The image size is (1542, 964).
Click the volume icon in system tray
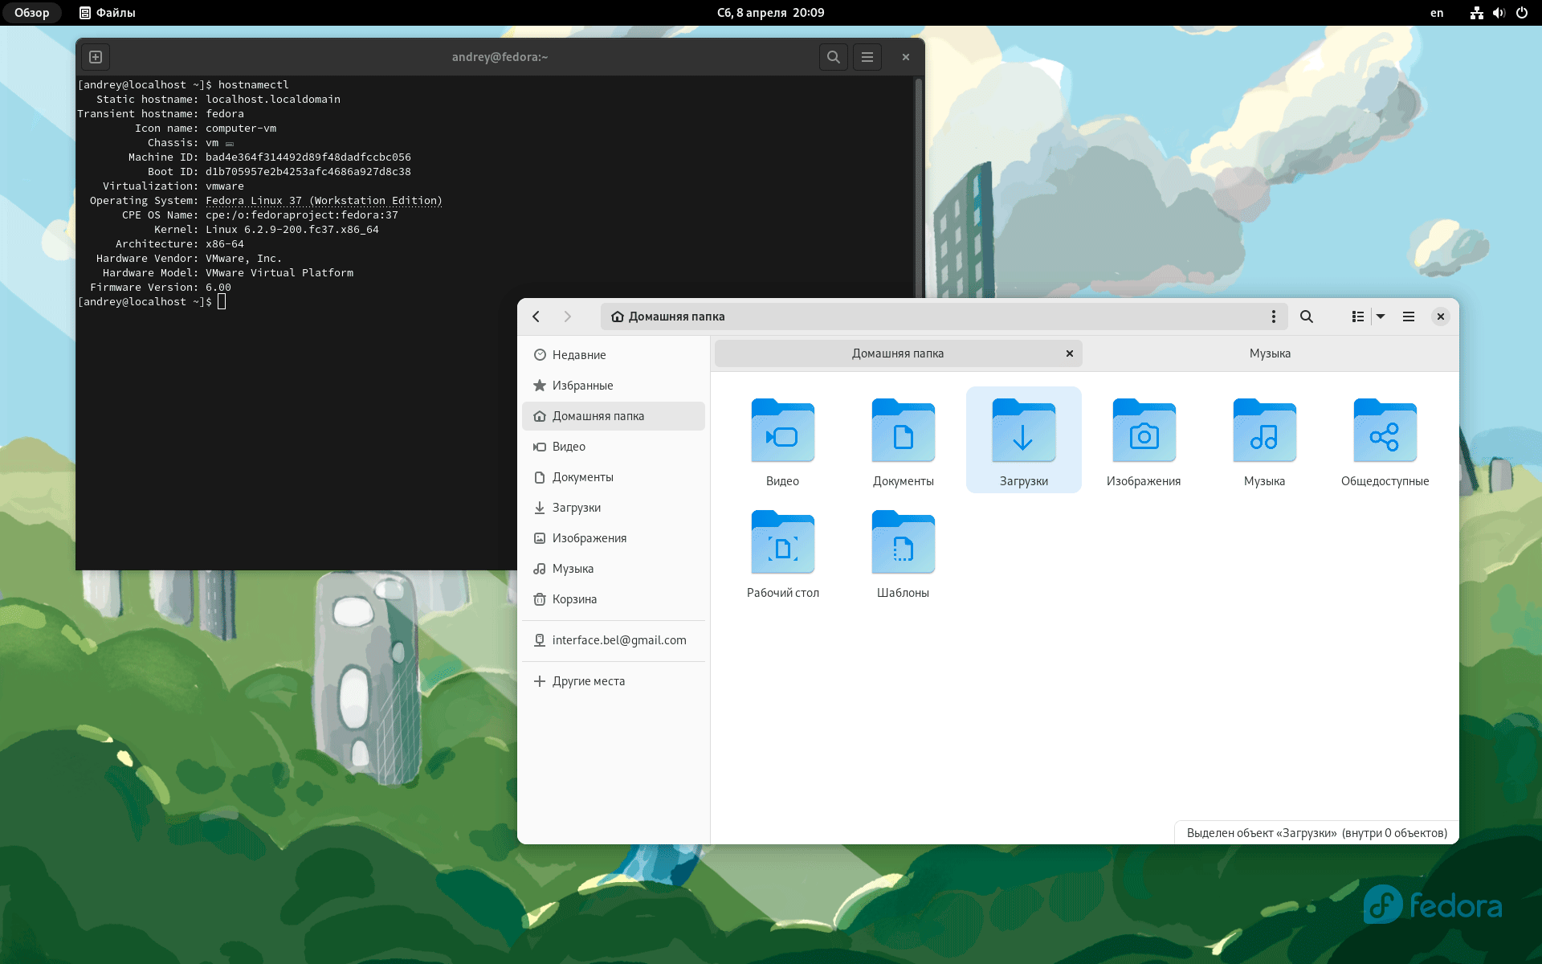[x=1499, y=13]
